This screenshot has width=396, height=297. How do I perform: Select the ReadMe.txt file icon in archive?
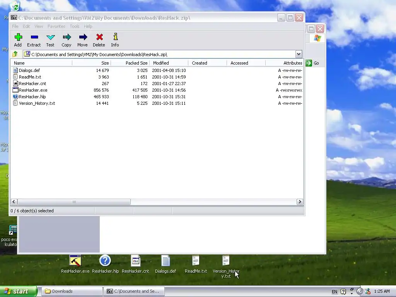click(15, 77)
